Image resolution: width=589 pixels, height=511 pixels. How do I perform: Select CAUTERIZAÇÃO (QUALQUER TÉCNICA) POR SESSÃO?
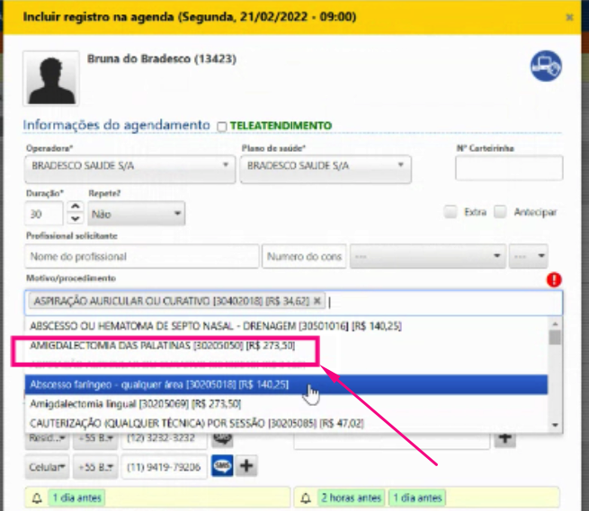[x=286, y=424]
